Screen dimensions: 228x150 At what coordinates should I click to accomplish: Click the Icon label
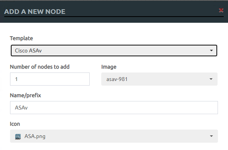click(x=15, y=124)
